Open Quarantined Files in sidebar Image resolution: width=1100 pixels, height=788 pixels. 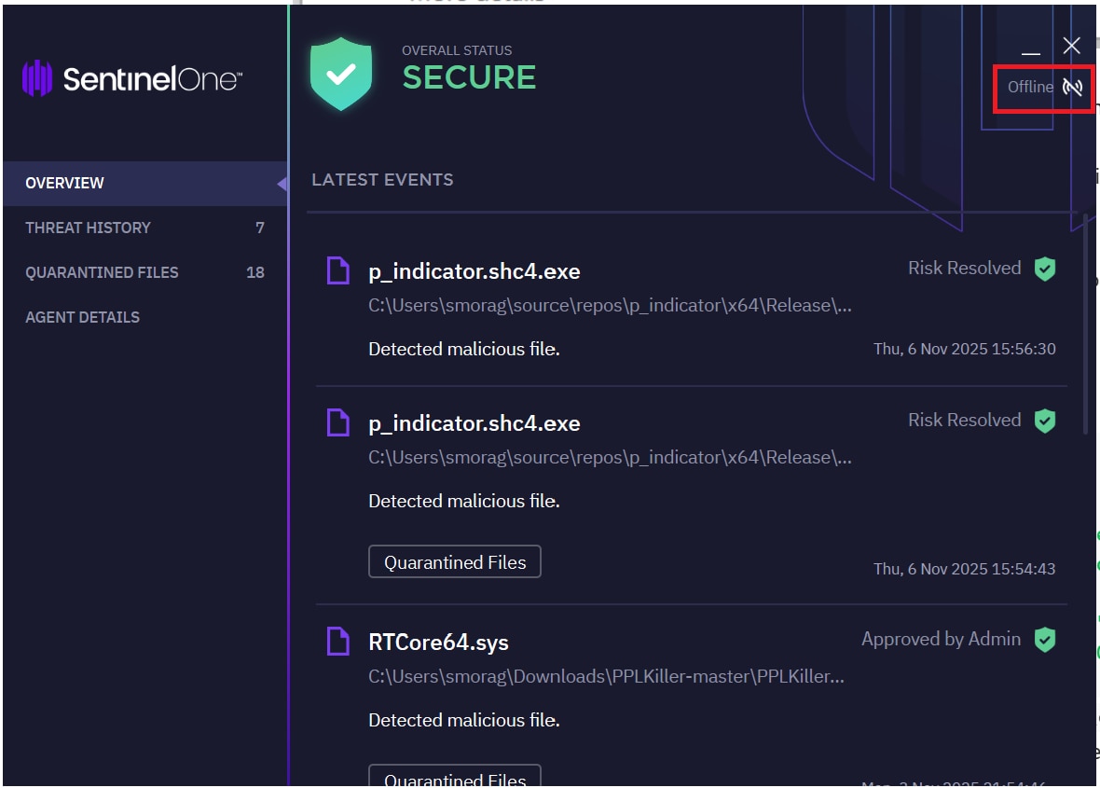coord(145,273)
